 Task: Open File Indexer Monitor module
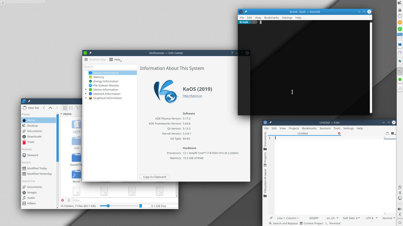coord(106,85)
